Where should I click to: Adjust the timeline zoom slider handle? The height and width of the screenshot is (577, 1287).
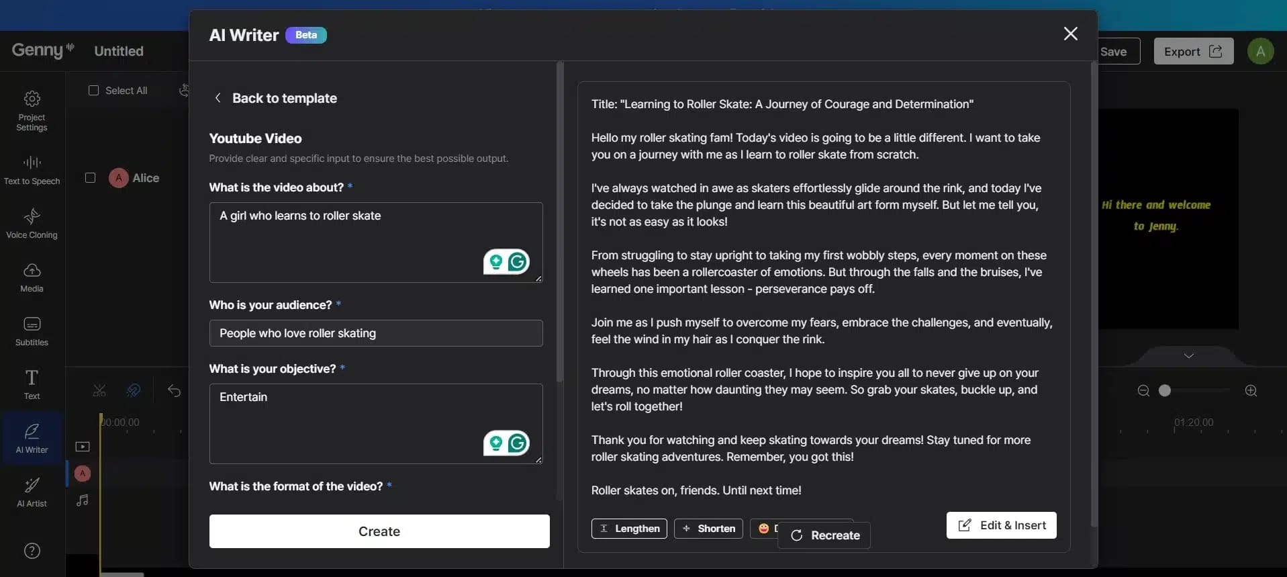[1165, 390]
